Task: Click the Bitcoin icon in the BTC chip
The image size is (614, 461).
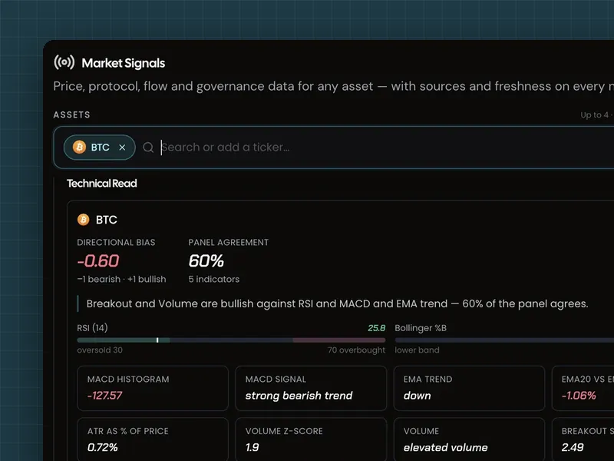Action: 80,147
